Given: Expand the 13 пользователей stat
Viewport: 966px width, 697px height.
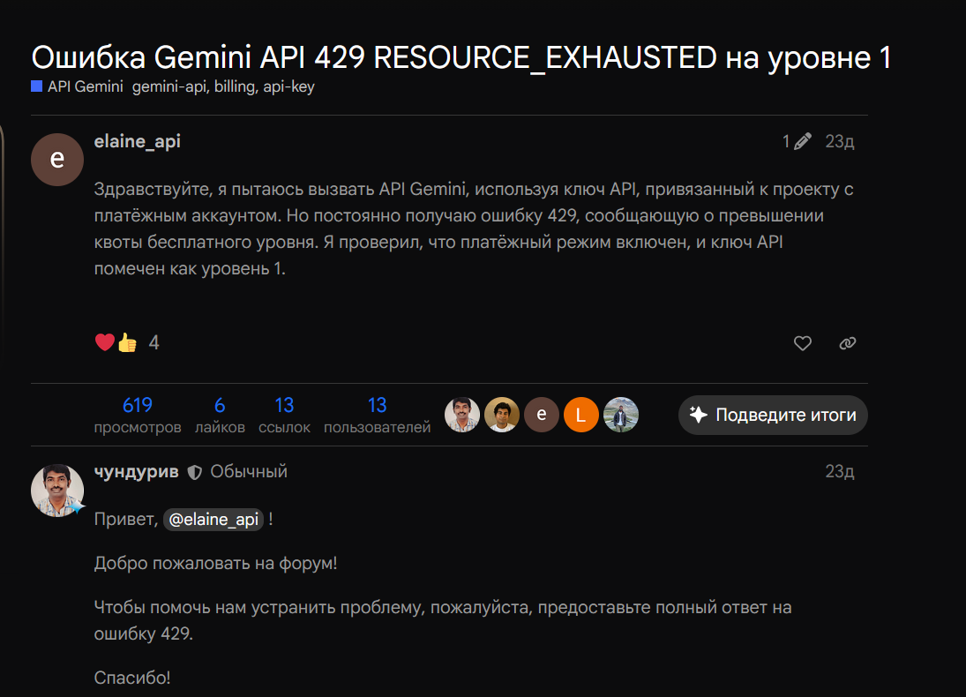Looking at the screenshot, I should [377, 415].
